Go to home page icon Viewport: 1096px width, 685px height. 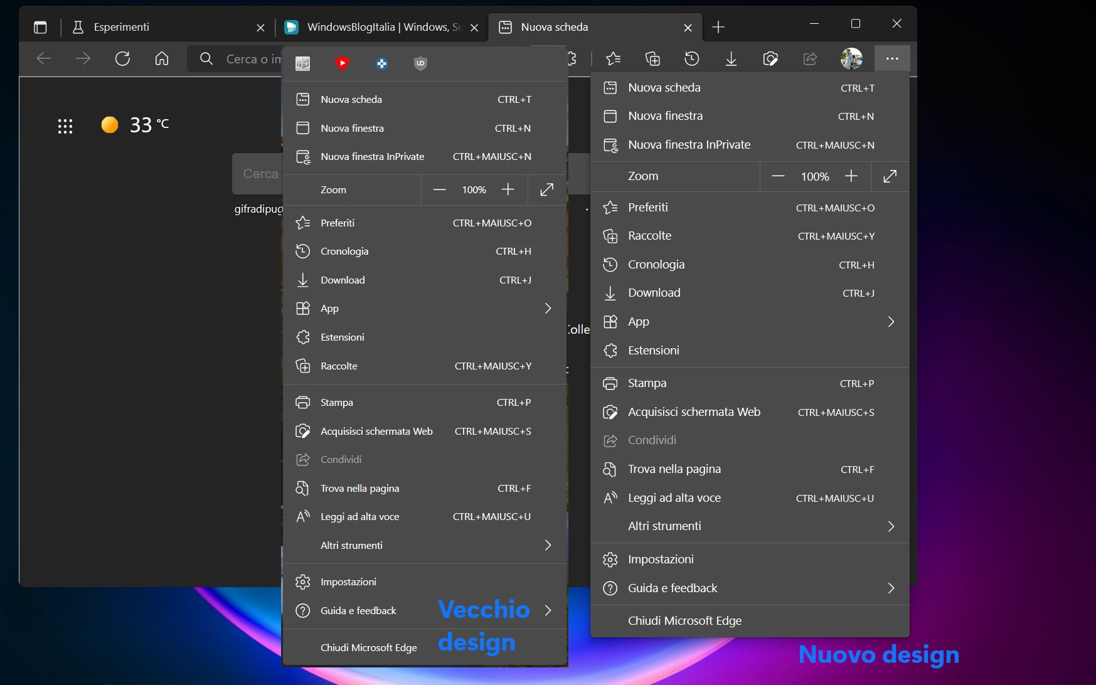(162, 59)
